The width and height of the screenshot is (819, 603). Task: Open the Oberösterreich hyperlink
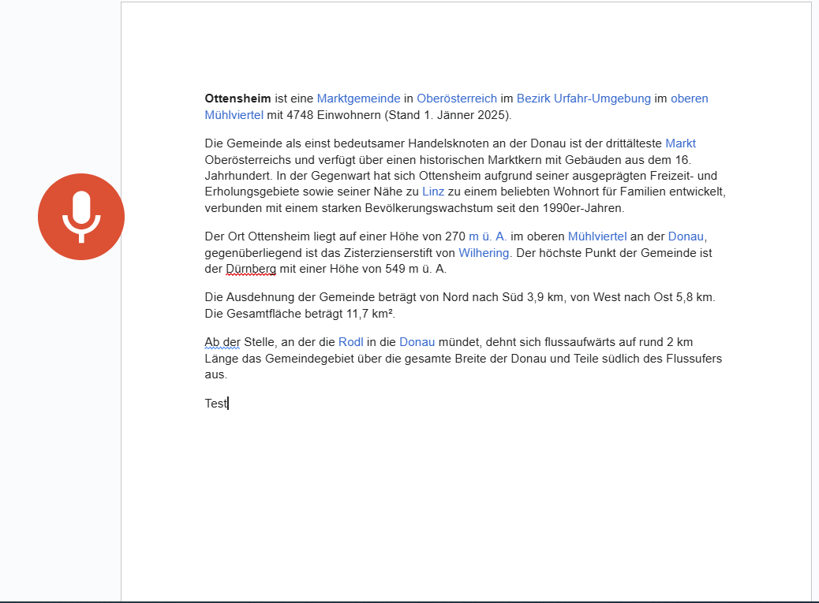point(458,99)
